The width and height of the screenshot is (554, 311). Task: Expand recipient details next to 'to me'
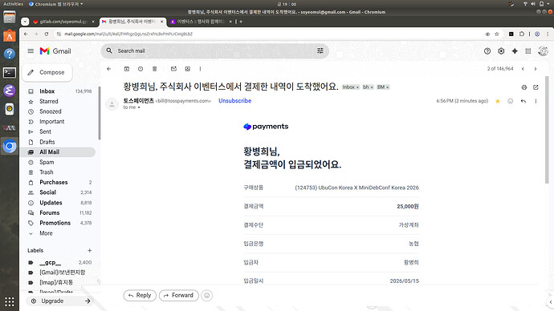tap(139, 107)
